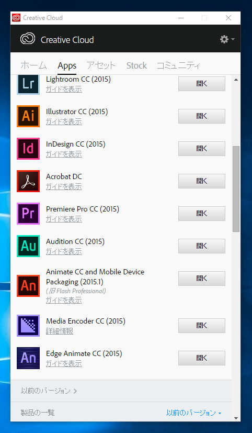Click the Lightroom CC app icon
Screen dimensions: 252x433
click(28, 84)
